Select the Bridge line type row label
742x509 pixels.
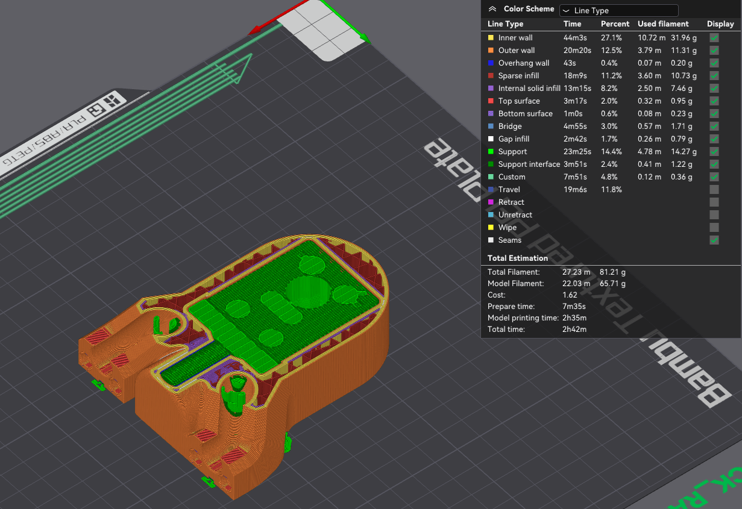pyautogui.click(x=510, y=126)
